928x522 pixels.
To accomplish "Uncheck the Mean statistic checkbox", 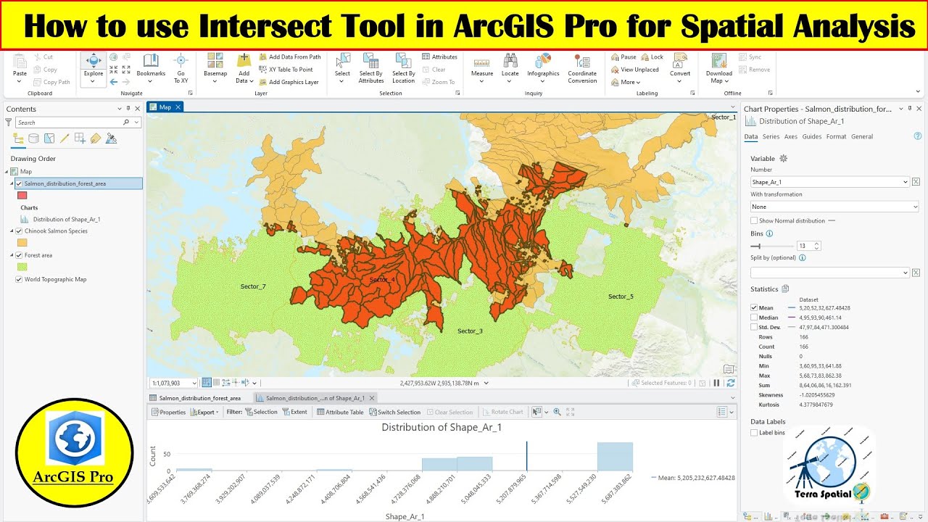I will click(754, 307).
